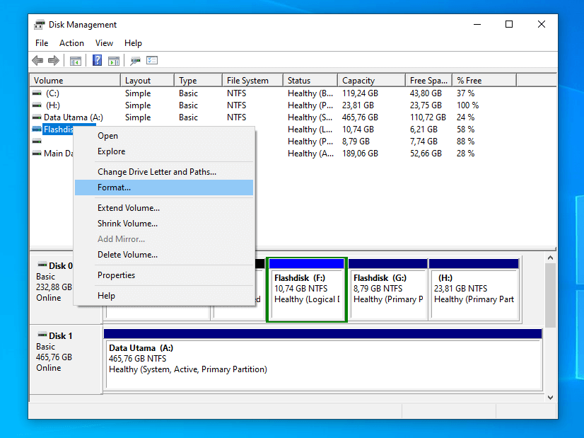Screen dimensions: 584x438
Task: Sort by the File System column header
Action: tap(253, 81)
